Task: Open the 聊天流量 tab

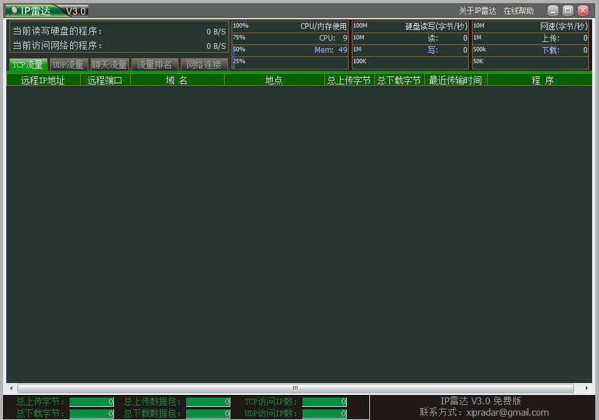Action: coord(109,64)
